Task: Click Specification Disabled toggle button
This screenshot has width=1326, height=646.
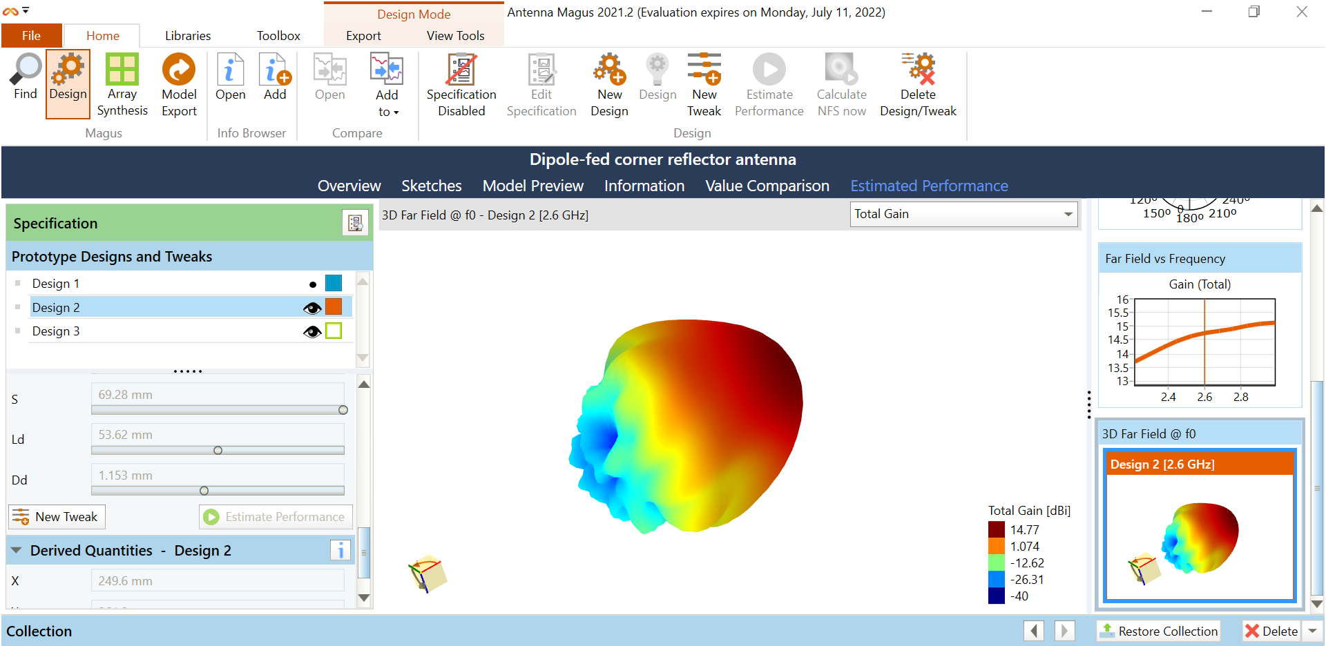Action: click(x=461, y=85)
